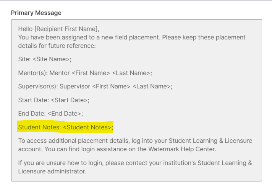
Task: Click the 'details for future reference:' line
Action: (x=57, y=46)
